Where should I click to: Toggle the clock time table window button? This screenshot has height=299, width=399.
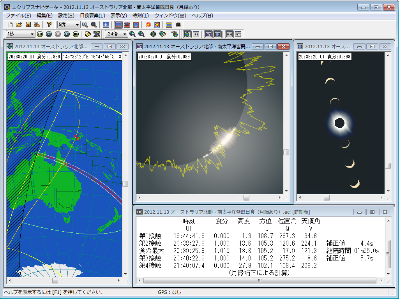point(229,34)
